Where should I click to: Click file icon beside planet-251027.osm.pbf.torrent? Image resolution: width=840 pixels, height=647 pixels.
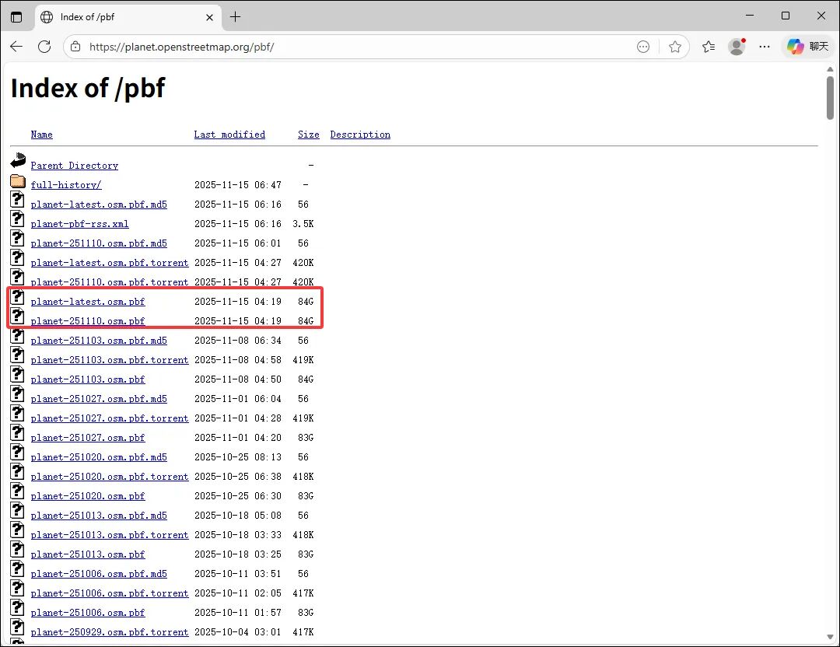point(18,413)
